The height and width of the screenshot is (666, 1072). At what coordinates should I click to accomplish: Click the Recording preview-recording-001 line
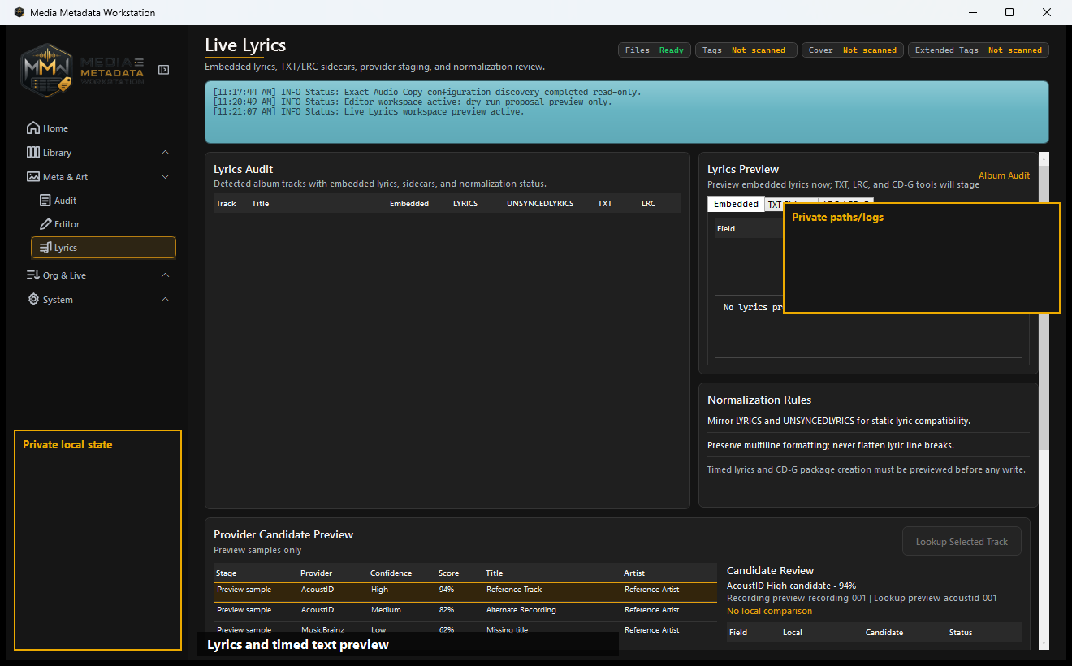(x=862, y=598)
